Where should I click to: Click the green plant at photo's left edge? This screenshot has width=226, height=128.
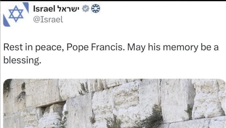[8, 86]
